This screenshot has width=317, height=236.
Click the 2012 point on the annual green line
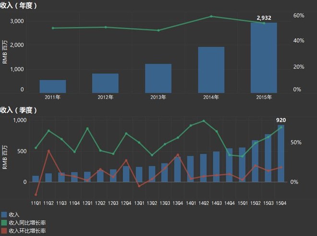pos(106,27)
